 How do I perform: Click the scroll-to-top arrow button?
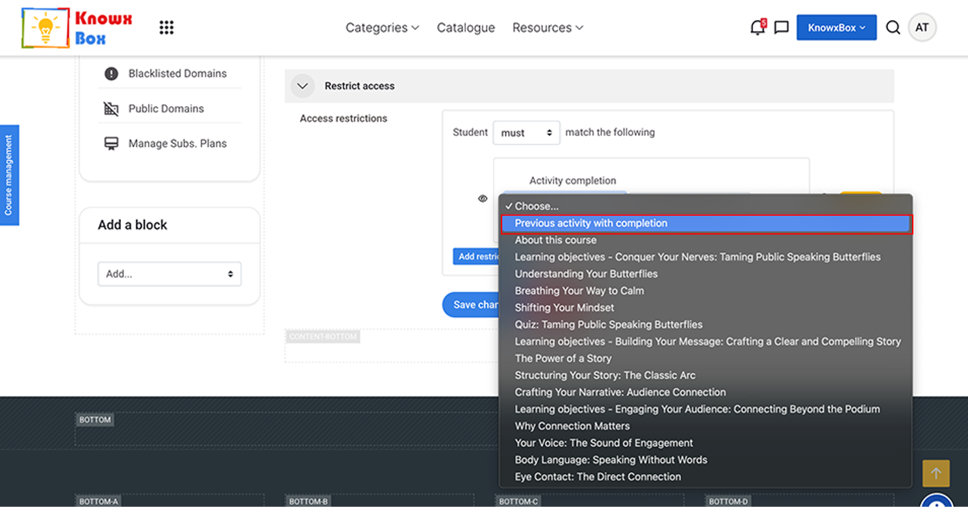936,474
